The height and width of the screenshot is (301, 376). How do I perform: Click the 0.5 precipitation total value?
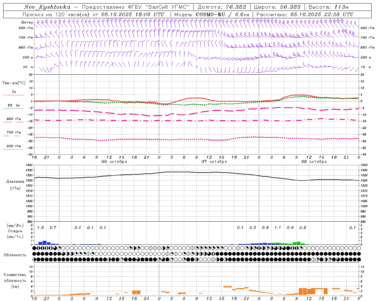click(253, 228)
